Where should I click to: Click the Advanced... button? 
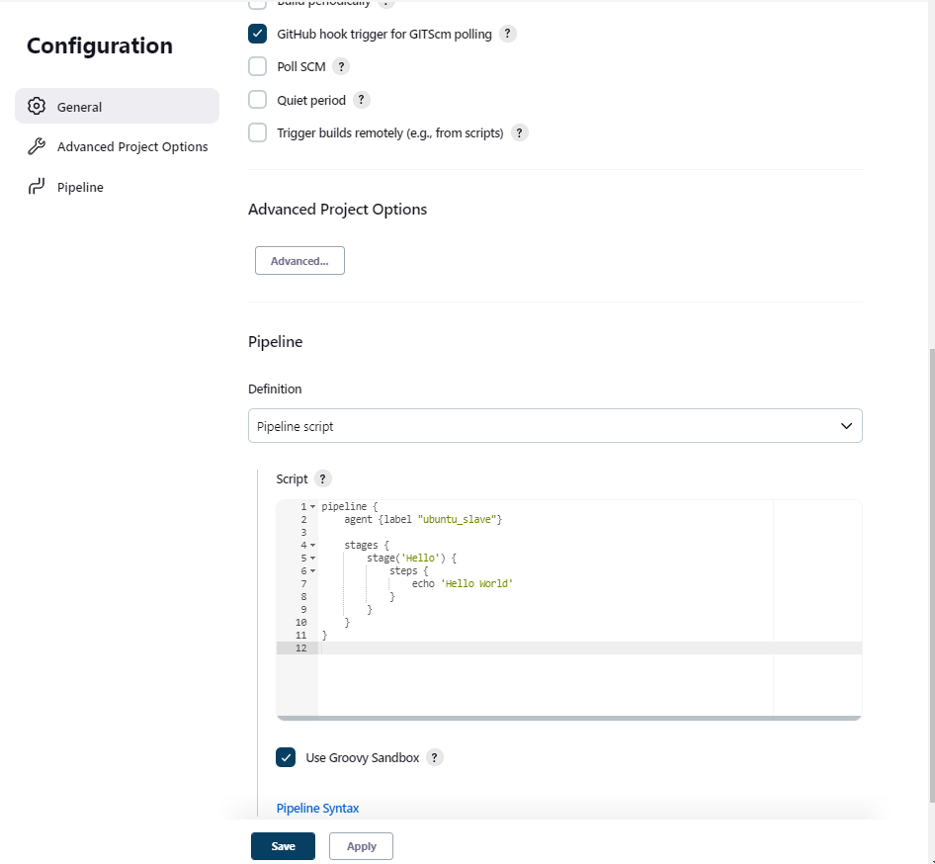[299, 260]
